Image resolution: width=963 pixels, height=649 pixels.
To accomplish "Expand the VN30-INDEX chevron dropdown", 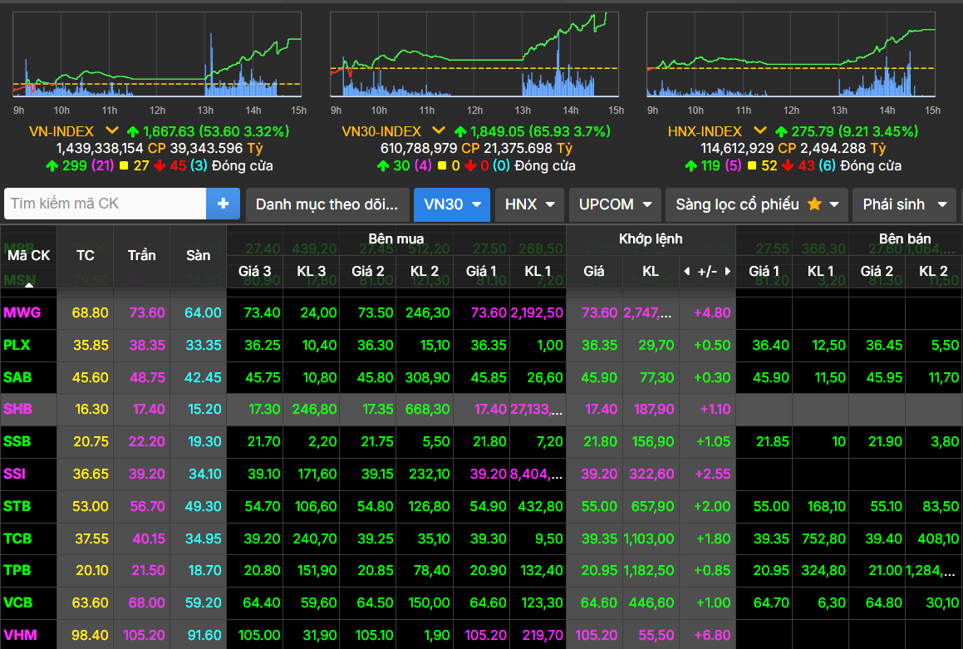I will (438, 130).
